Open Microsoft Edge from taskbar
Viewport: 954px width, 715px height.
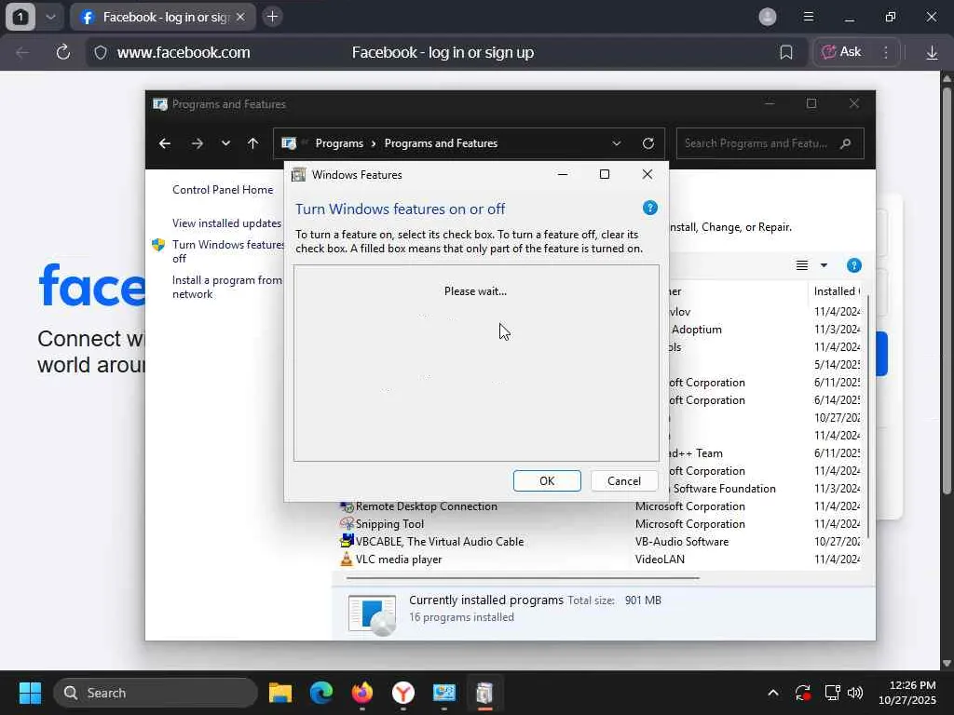(x=321, y=693)
